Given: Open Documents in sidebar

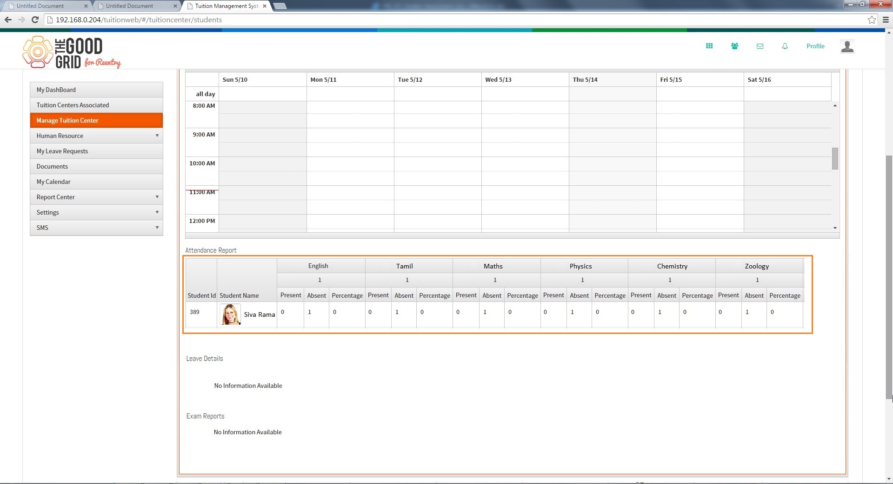Looking at the screenshot, I should tap(96, 166).
